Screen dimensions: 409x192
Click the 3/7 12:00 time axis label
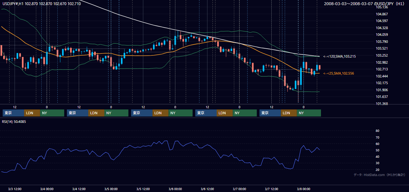(271, 189)
